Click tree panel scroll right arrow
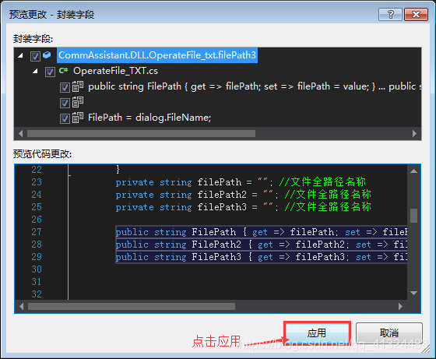The height and width of the screenshot is (359, 436). pyautogui.click(x=414, y=133)
